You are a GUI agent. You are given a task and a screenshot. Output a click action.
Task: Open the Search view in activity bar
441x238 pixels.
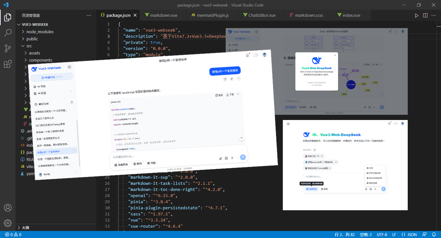8,33
